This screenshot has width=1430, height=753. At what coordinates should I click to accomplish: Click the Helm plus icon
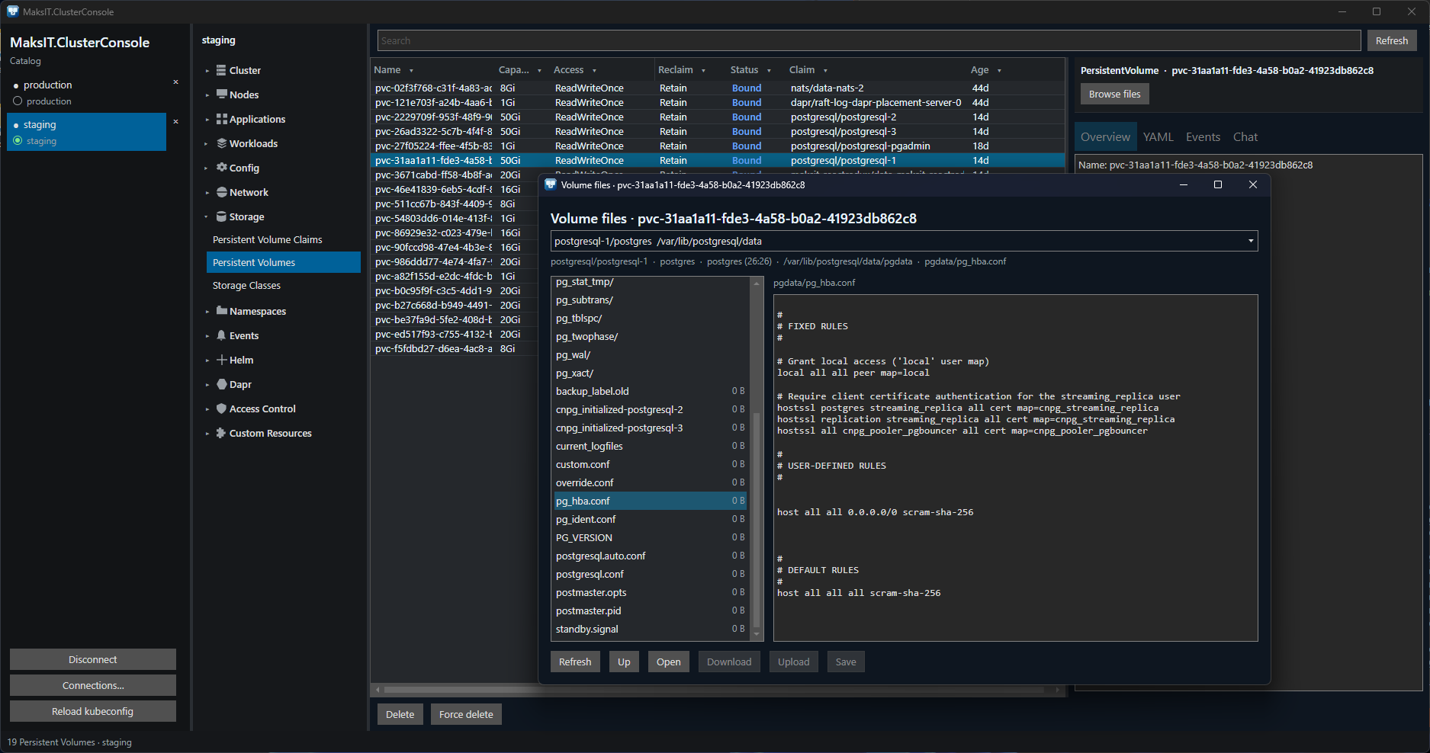[222, 360]
